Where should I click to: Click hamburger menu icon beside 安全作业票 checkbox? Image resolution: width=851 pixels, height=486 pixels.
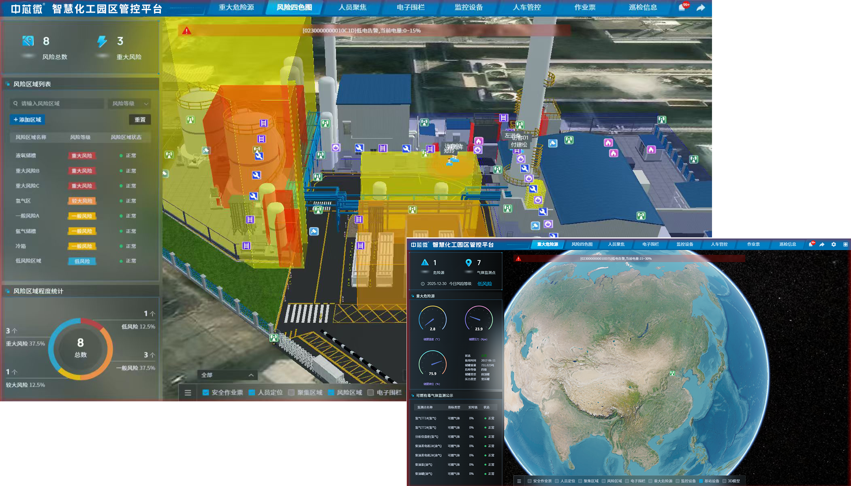pyautogui.click(x=188, y=392)
